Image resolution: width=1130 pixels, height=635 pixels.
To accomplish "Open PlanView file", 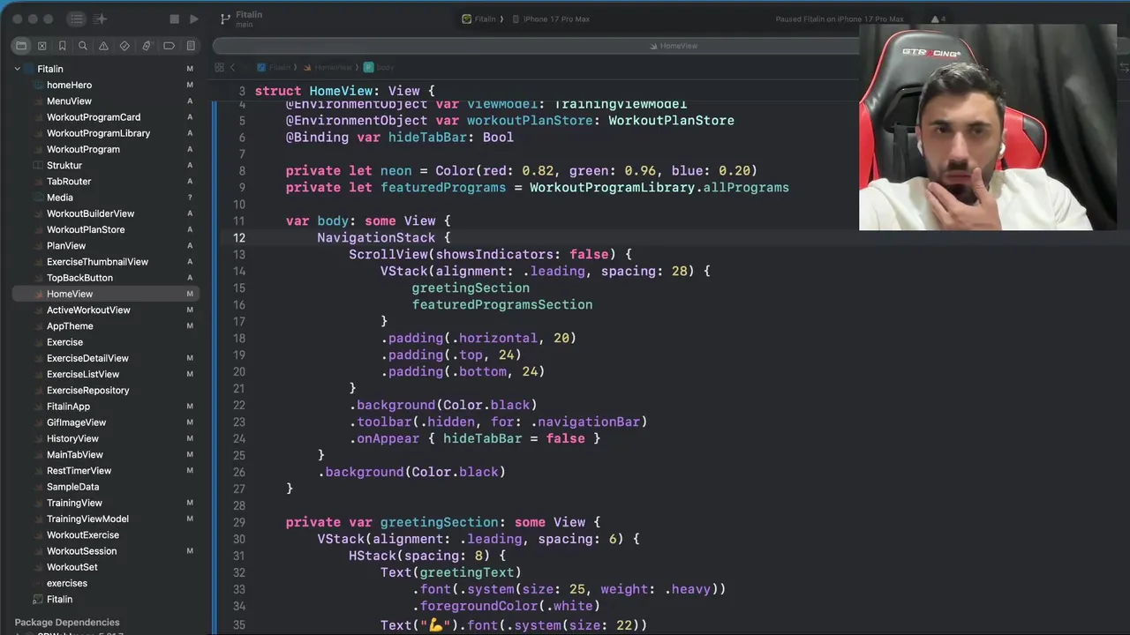I will [66, 245].
